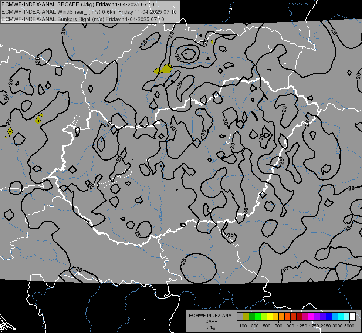Click the legend value 1750

314,326
